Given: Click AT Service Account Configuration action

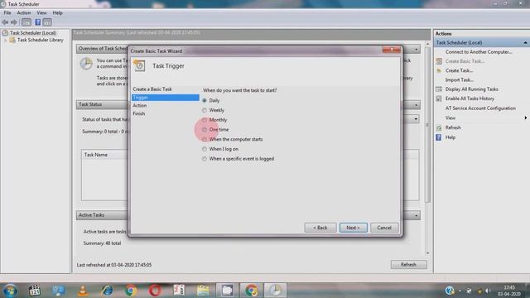Looking at the screenshot, I should (x=480, y=108).
